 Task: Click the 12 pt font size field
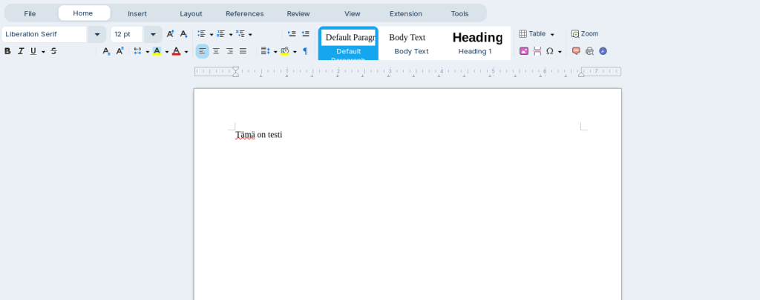pyautogui.click(x=127, y=34)
